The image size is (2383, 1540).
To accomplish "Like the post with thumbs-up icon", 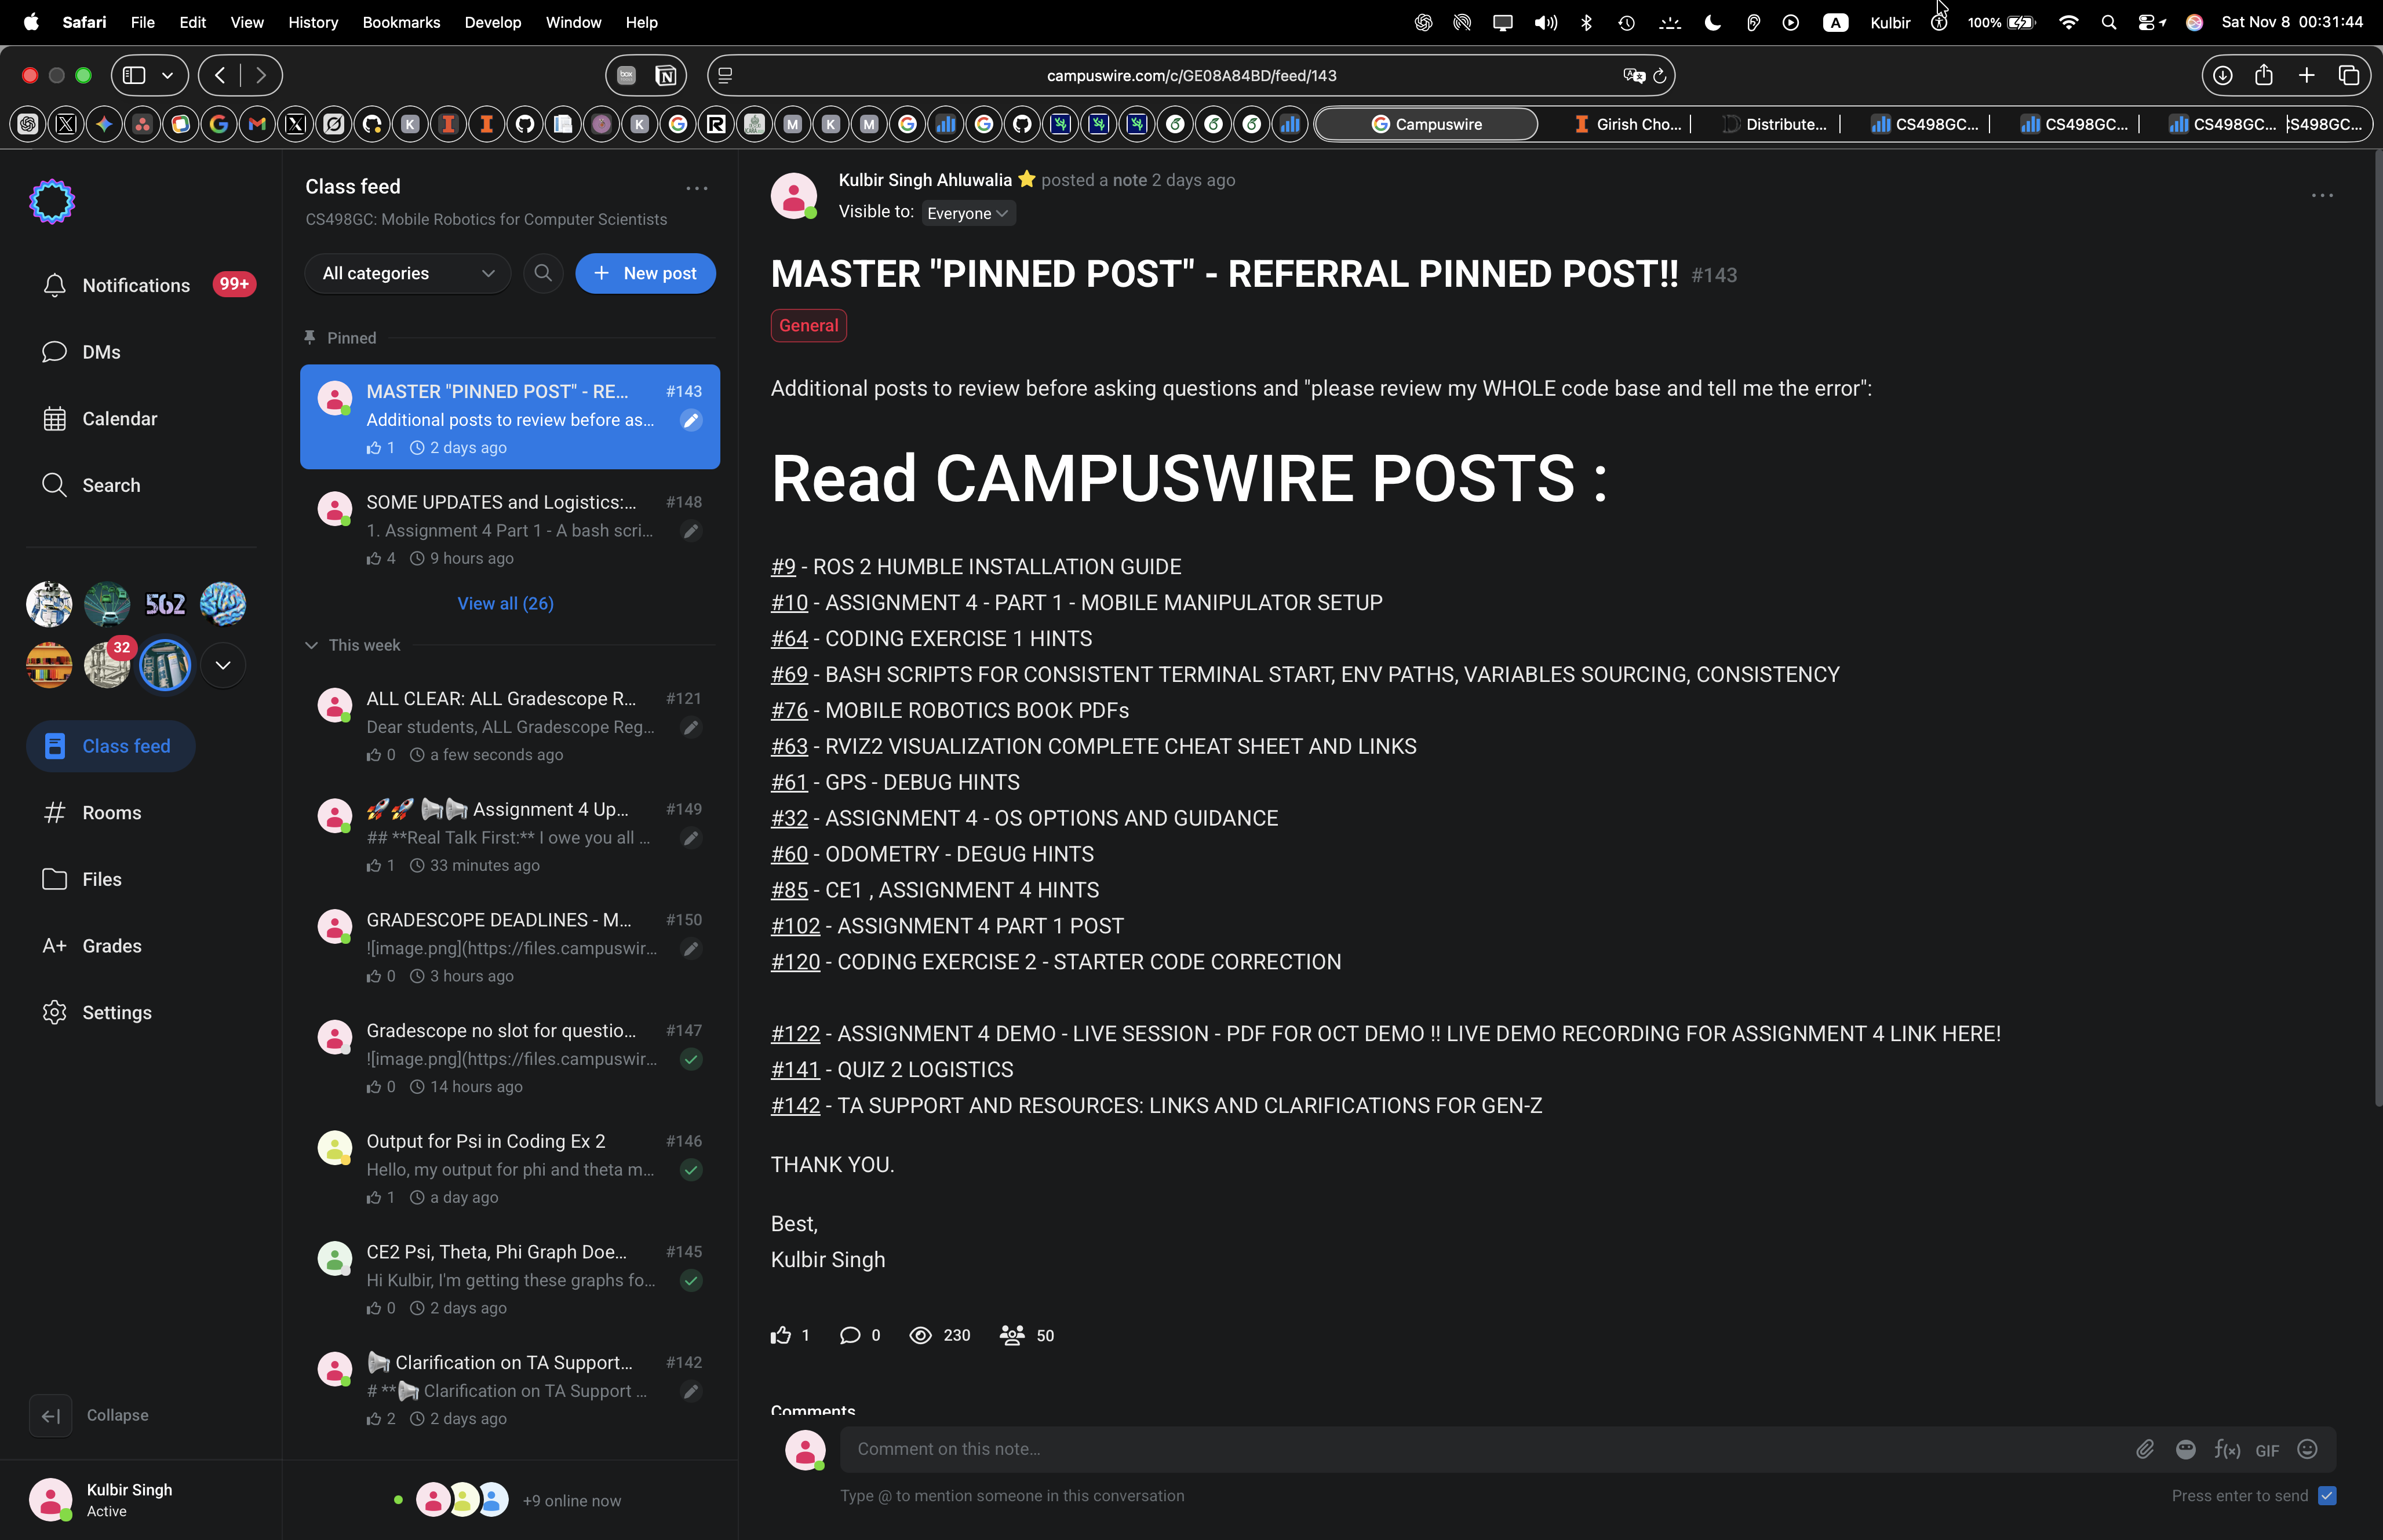I will tap(781, 1335).
